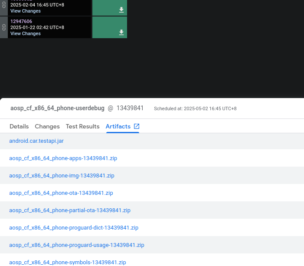Open the Test Results tab
This screenshot has height=266, width=304.
point(82,127)
